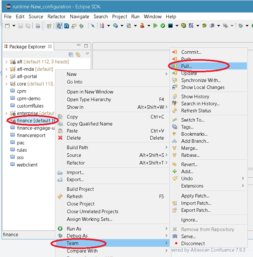The height and width of the screenshot is (257, 253).
Task: Expand the core project tree node
Action: click(6, 84)
